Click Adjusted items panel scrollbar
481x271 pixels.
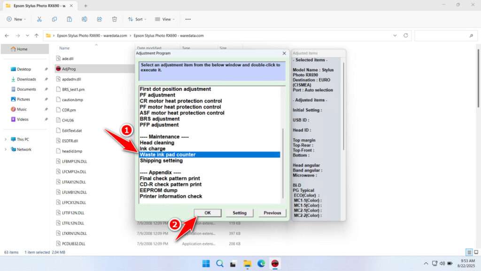[x=343, y=106]
